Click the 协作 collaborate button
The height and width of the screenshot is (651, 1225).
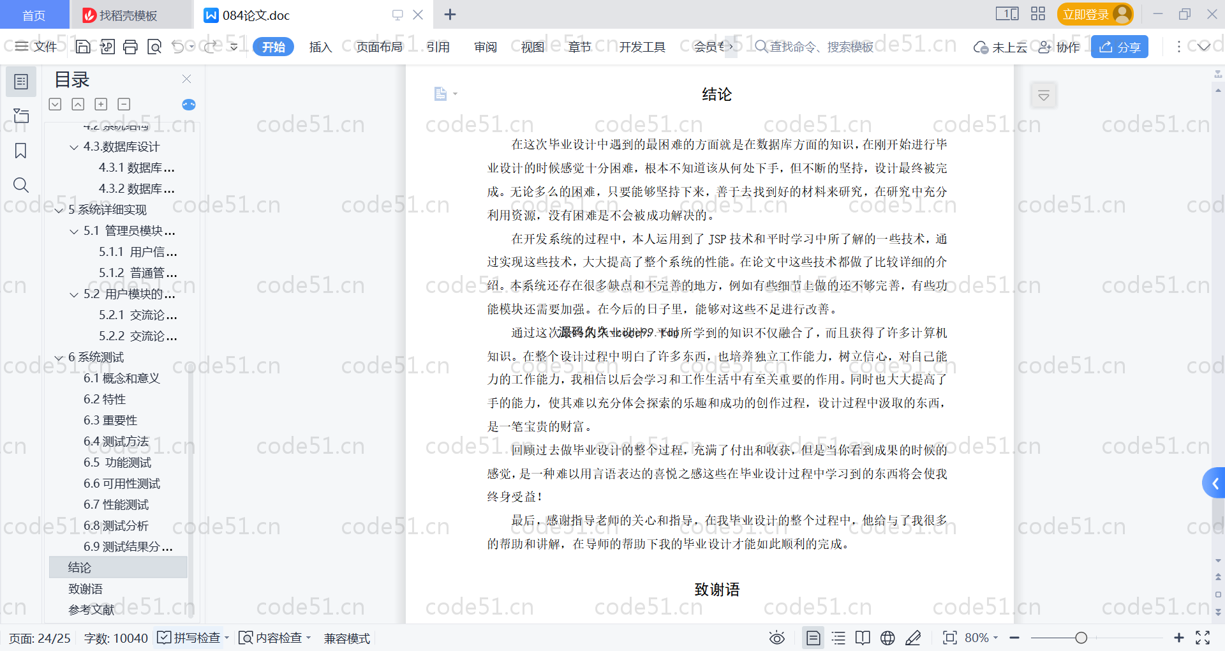click(1059, 47)
